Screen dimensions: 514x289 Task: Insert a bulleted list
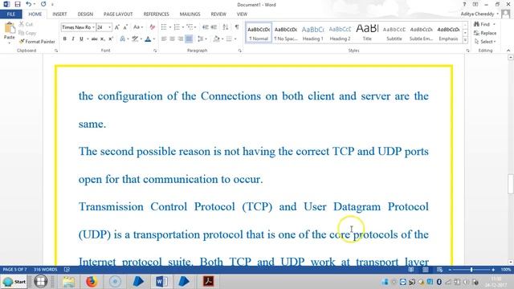click(x=164, y=27)
